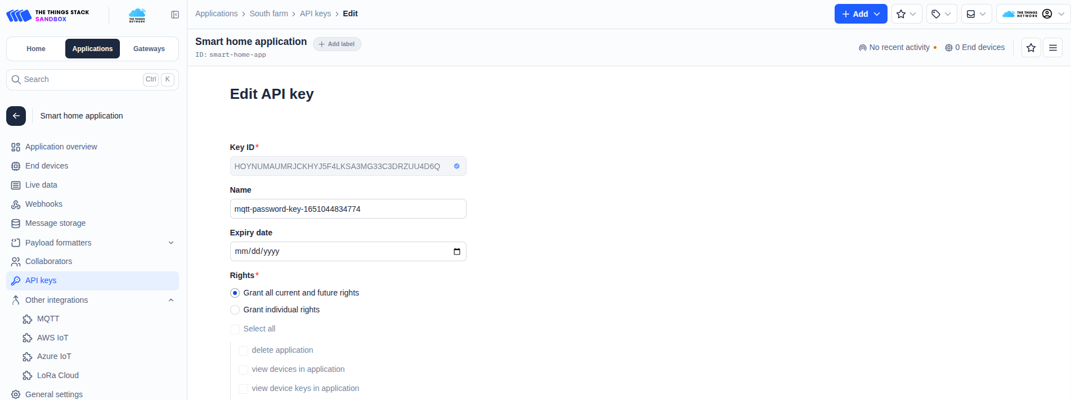Open the user profile dropdown
The image size is (1071, 400).
(1033, 14)
